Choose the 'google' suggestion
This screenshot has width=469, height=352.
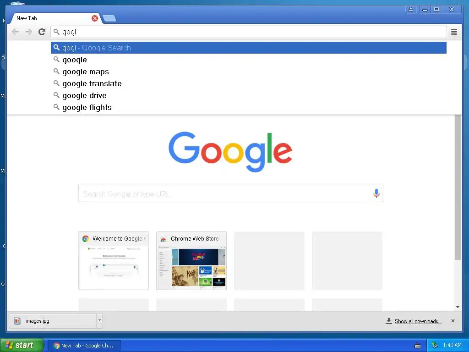coord(249,60)
